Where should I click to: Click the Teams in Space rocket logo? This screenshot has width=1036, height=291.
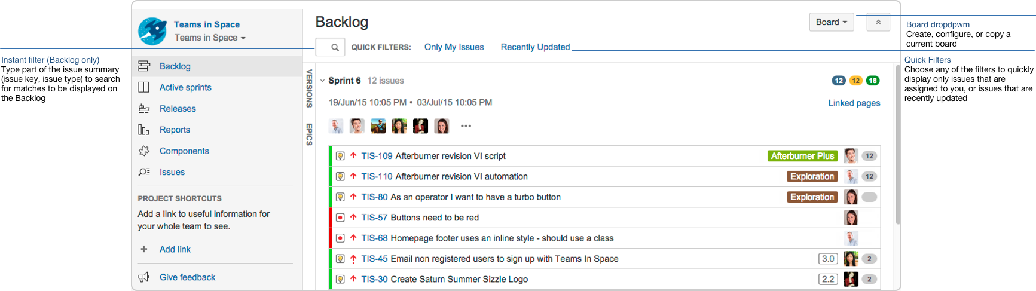point(152,31)
